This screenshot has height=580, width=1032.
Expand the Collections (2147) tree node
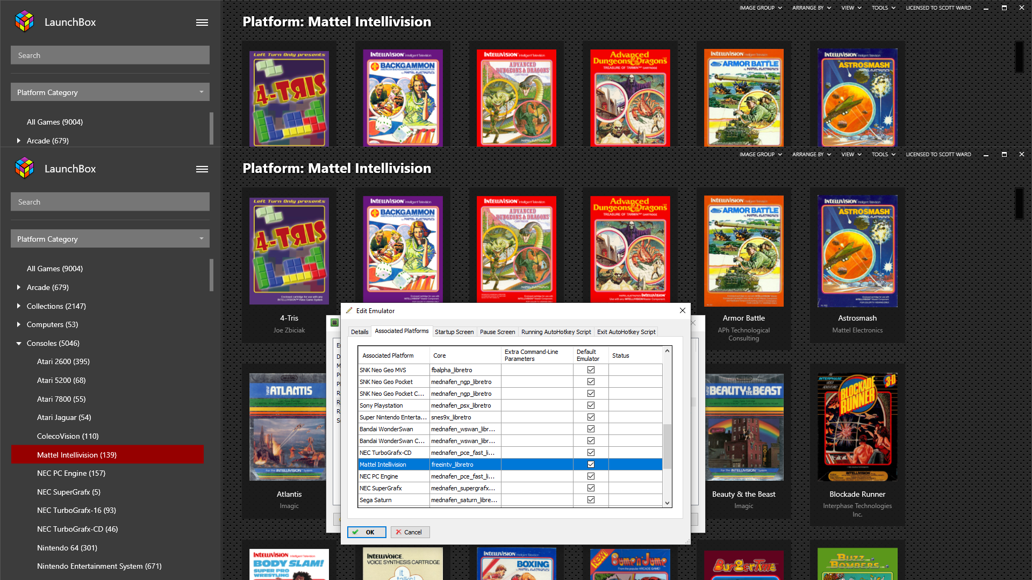[19, 306]
